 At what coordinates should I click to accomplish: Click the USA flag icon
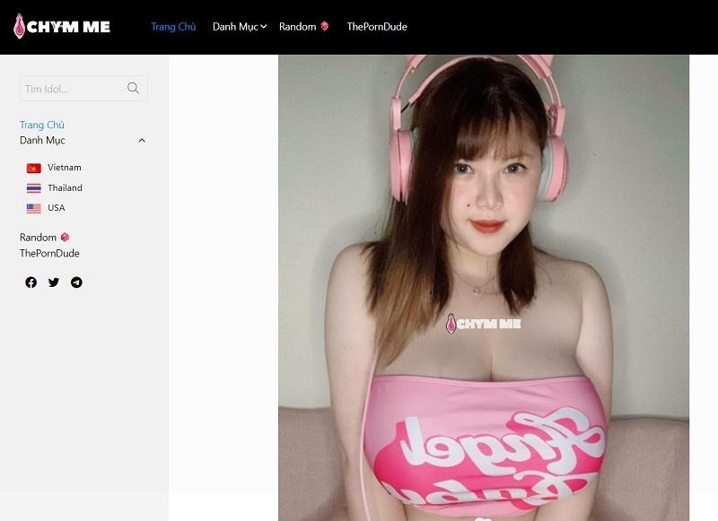(x=34, y=208)
